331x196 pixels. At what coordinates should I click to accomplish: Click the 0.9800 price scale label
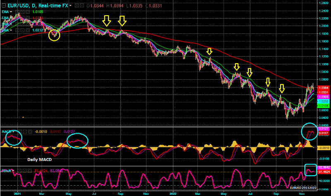coord(324,110)
